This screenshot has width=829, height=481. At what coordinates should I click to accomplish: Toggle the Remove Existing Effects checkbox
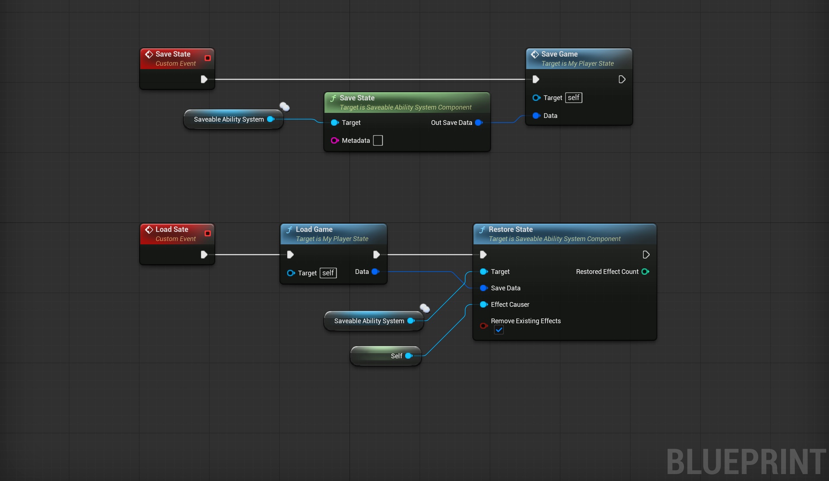(499, 330)
